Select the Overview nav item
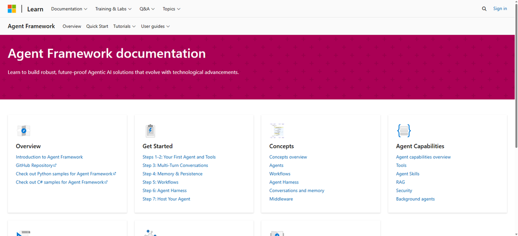This screenshot has height=236, width=518. [72, 26]
